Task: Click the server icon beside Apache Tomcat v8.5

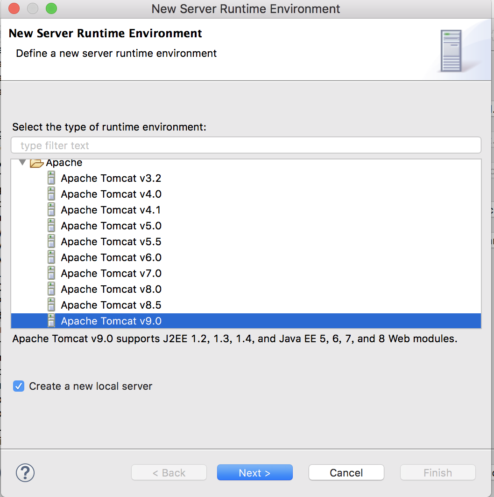Action: pos(51,304)
